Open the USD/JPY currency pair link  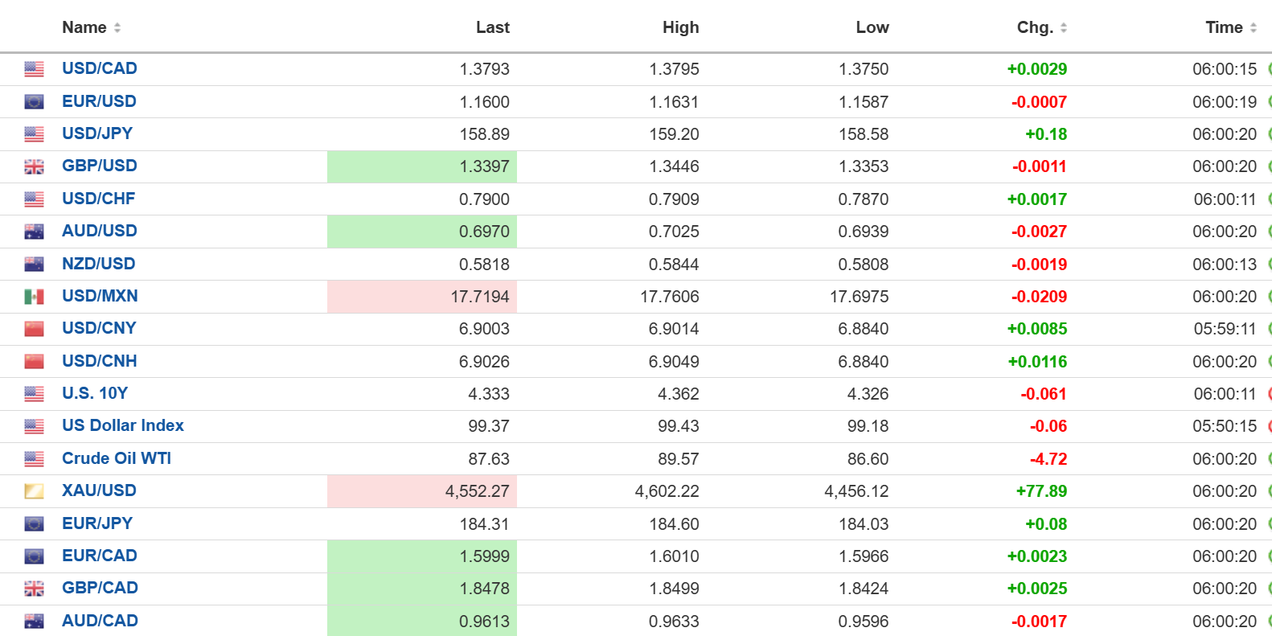click(x=97, y=133)
